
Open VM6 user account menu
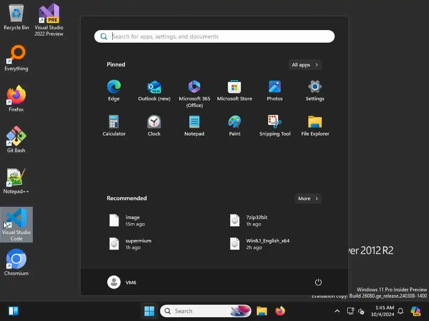(x=122, y=282)
